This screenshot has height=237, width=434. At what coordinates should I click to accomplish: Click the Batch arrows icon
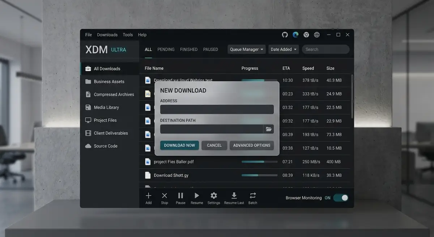(x=253, y=196)
